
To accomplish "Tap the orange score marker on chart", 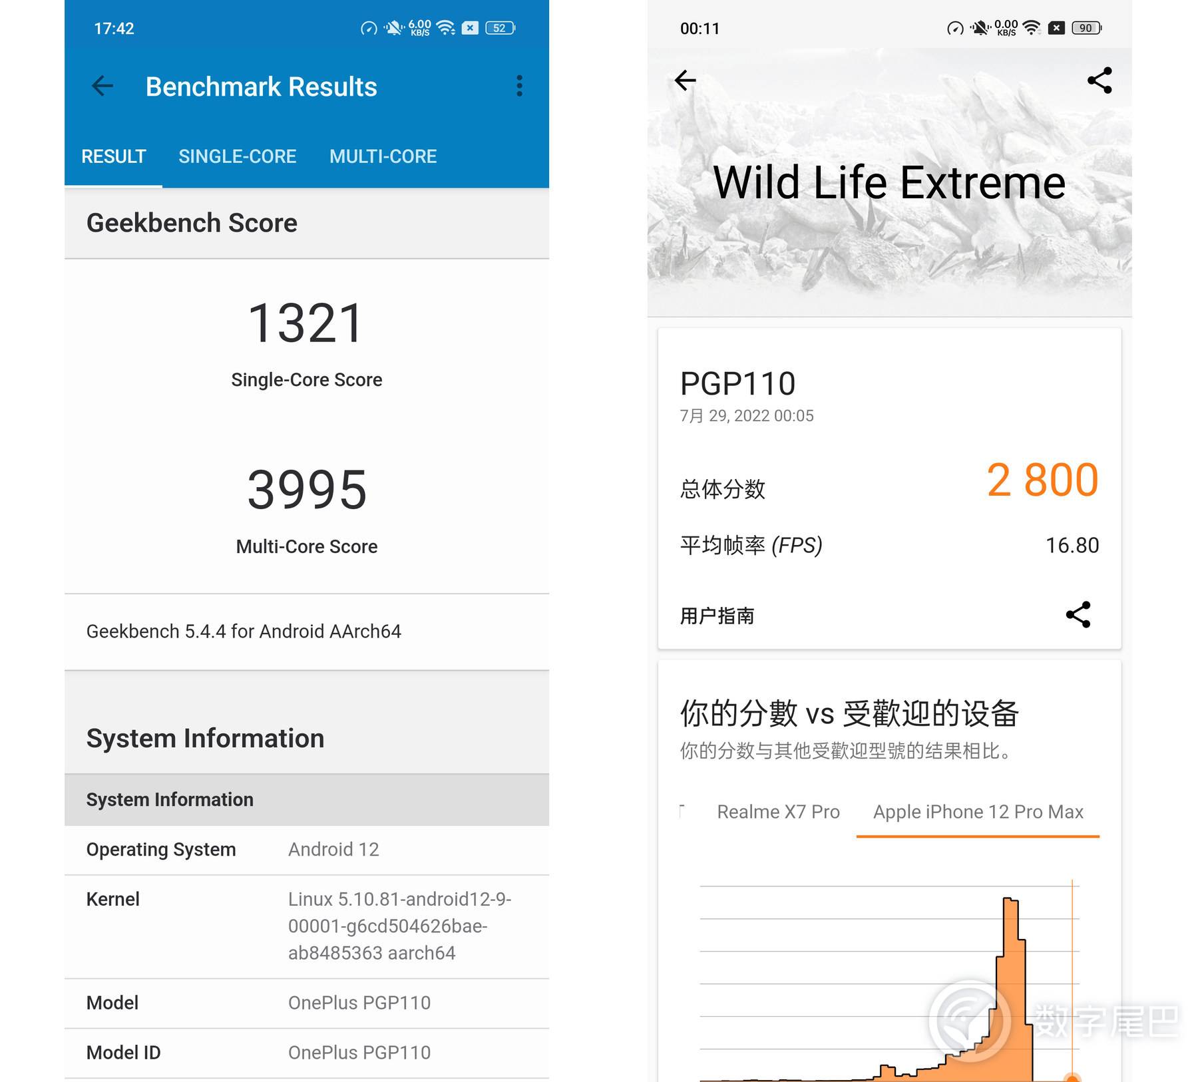I will (x=1072, y=1077).
